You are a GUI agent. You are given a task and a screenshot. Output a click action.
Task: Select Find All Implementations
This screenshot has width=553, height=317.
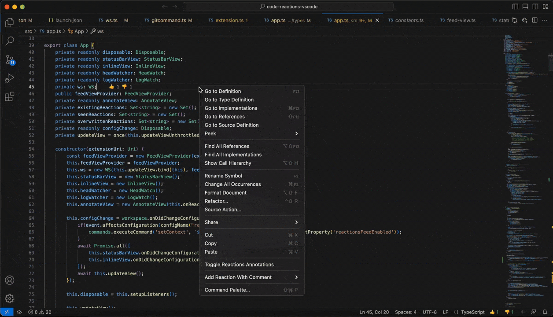(252, 155)
